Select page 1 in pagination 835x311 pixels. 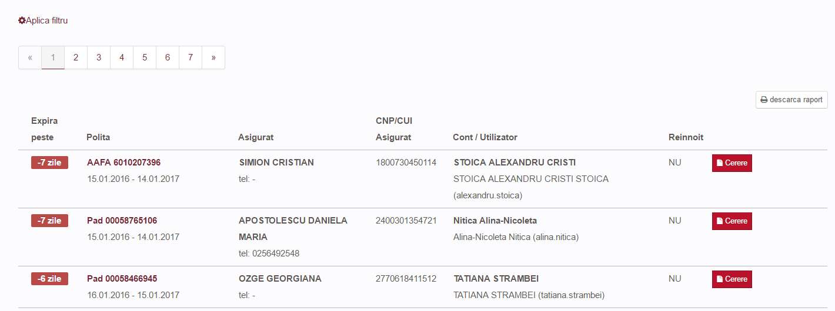click(x=53, y=58)
